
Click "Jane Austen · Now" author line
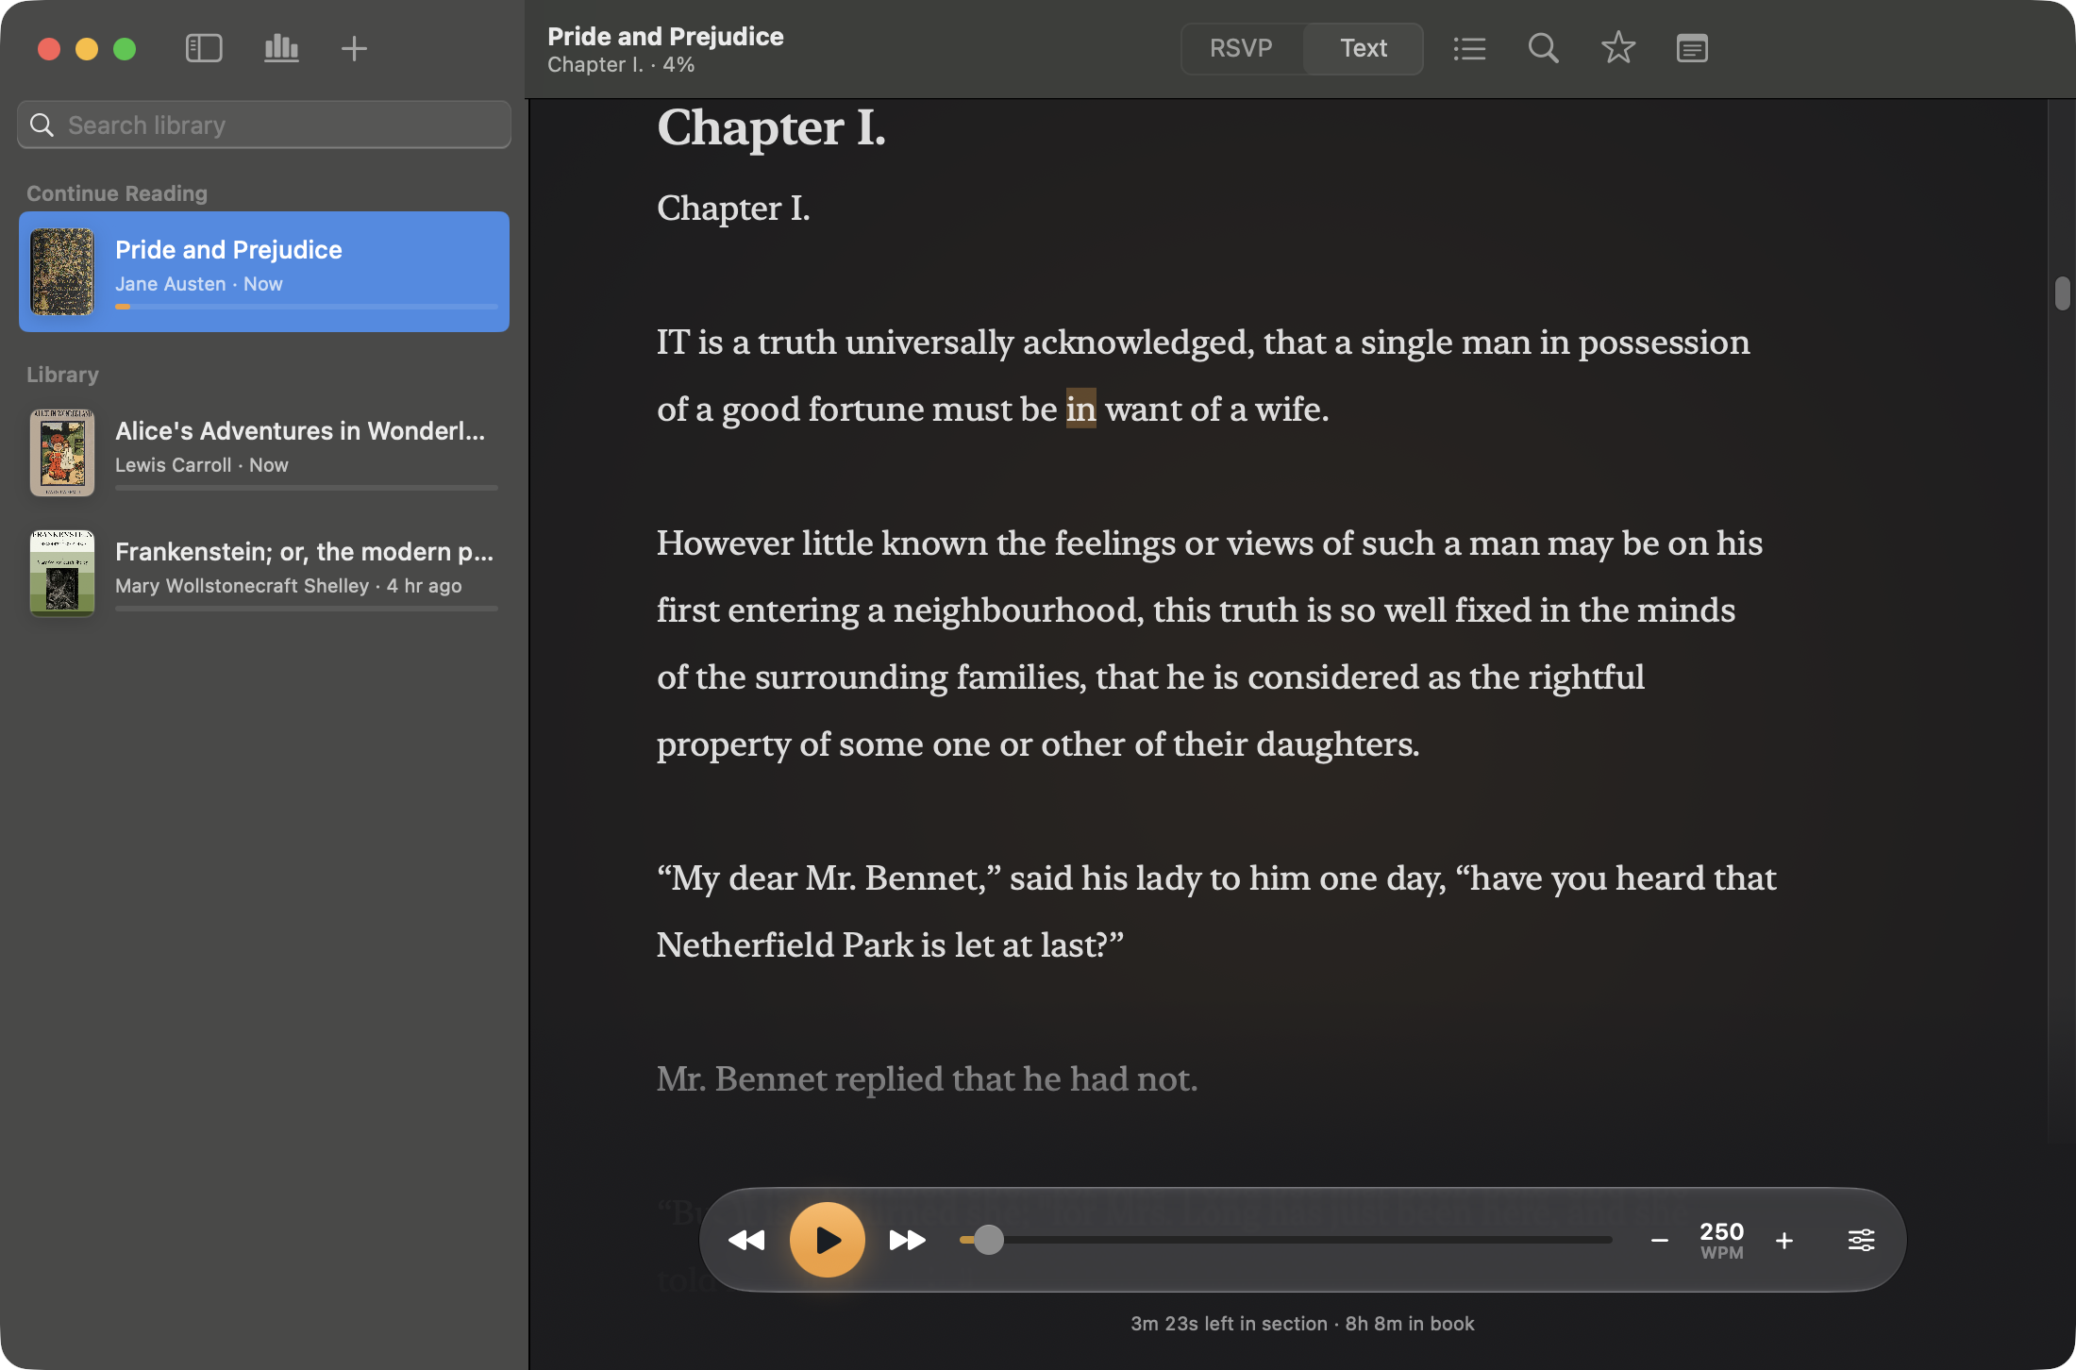[x=198, y=284]
